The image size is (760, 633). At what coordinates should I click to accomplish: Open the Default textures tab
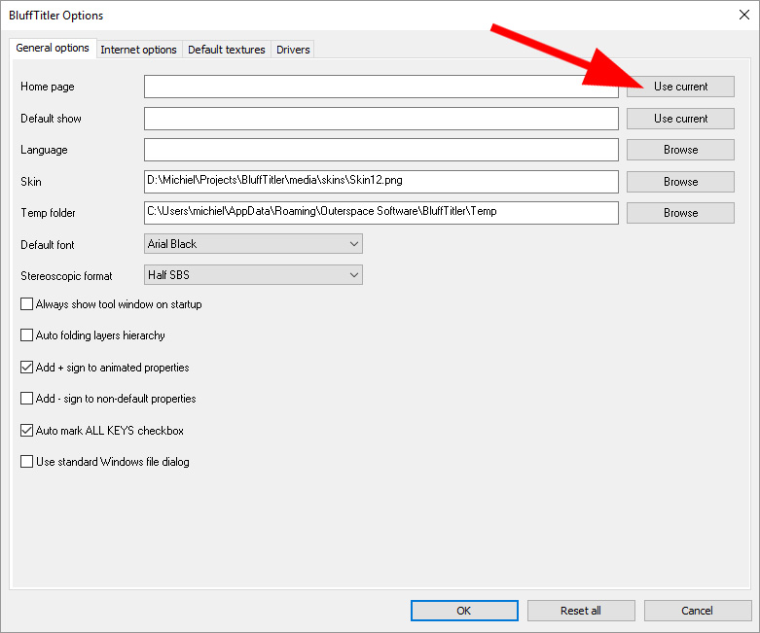(227, 50)
